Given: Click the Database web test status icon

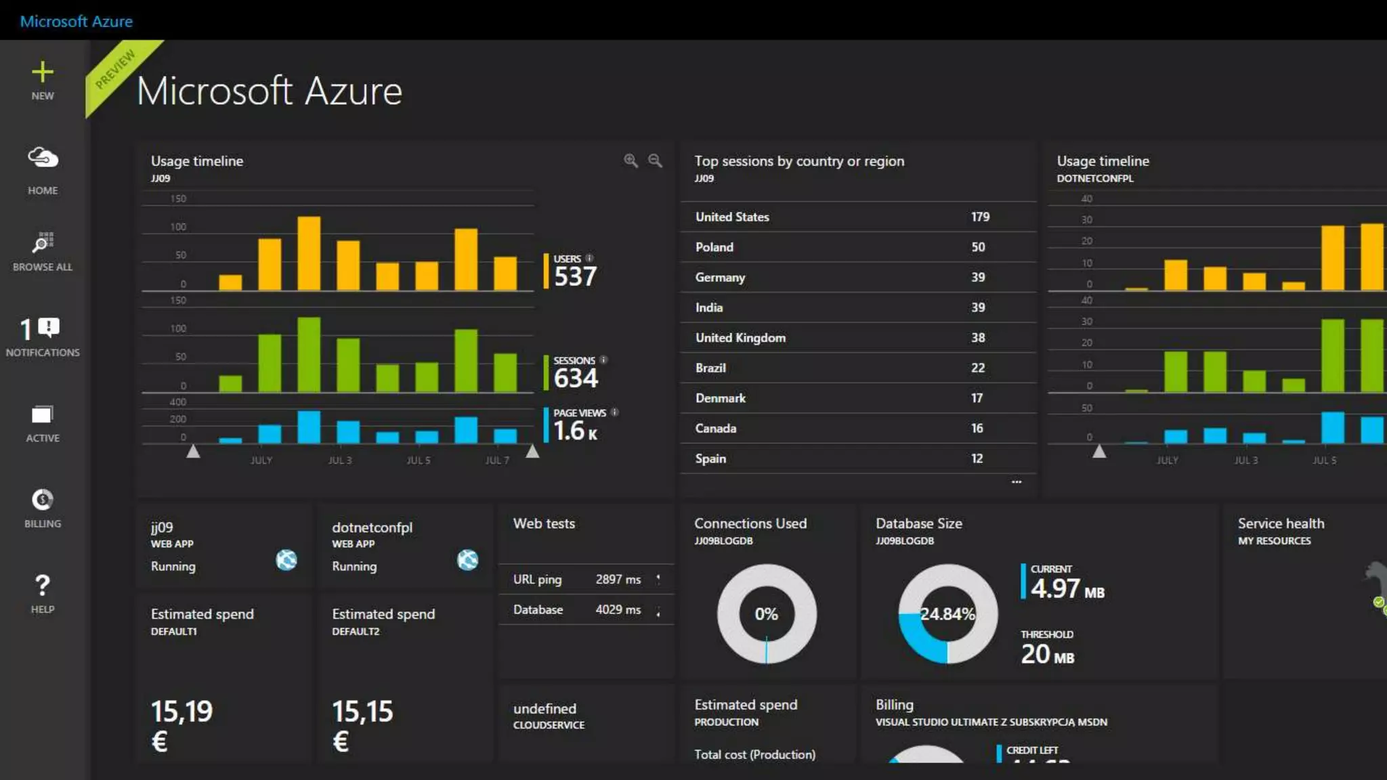Looking at the screenshot, I should (x=658, y=611).
